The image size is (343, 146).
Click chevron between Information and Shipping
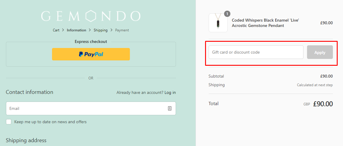[90, 30]
